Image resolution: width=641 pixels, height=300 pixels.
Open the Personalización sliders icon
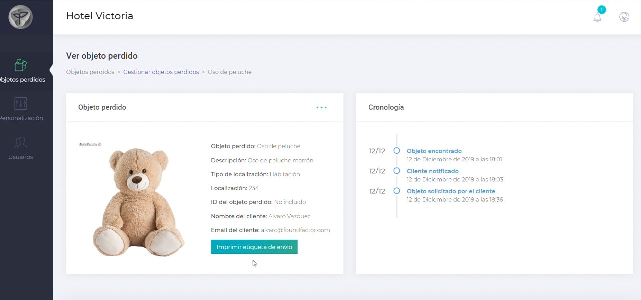(21, 104)
